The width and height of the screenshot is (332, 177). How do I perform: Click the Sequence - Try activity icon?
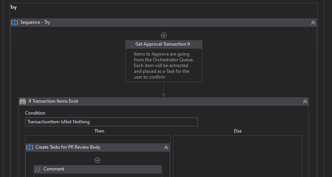coord(15,23)
